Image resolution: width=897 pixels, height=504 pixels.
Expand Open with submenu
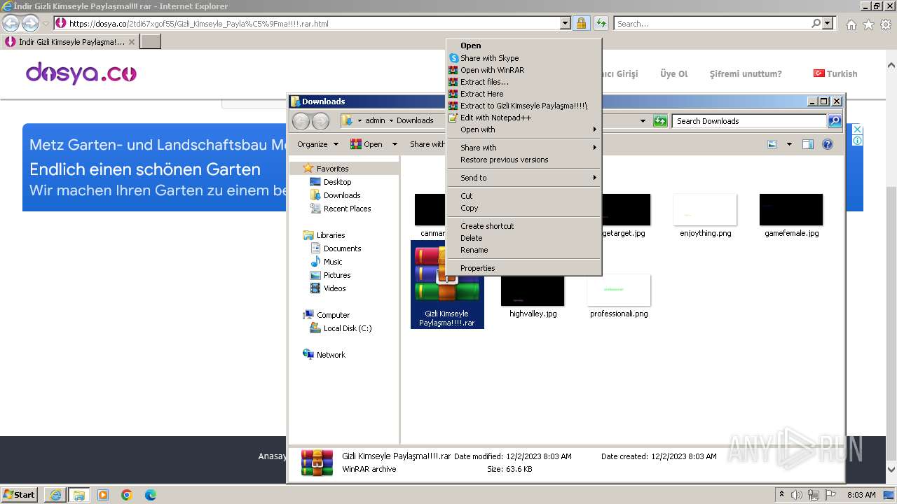pos(523,129)
